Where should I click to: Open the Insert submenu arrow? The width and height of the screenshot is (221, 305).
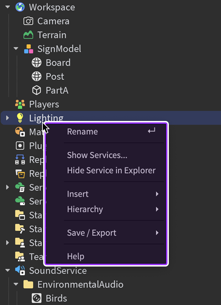(x=157, y=194)
